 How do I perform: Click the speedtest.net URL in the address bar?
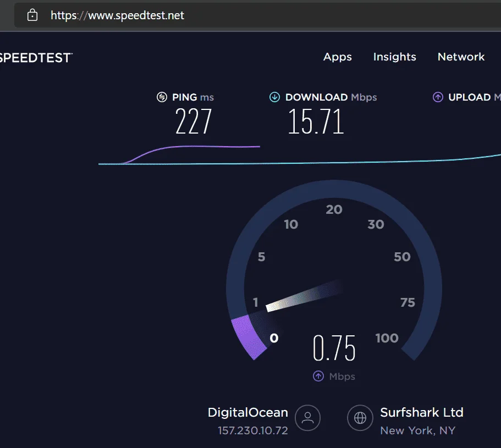[x=117, y=15]
